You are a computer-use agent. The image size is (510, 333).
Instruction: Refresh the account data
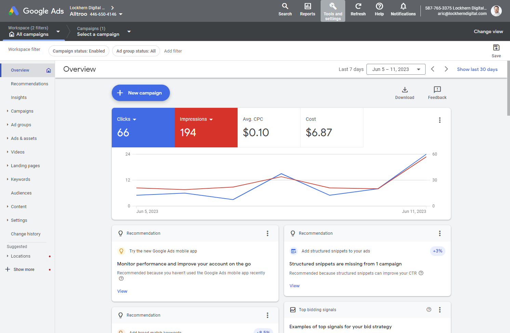(x=358, y=10)
